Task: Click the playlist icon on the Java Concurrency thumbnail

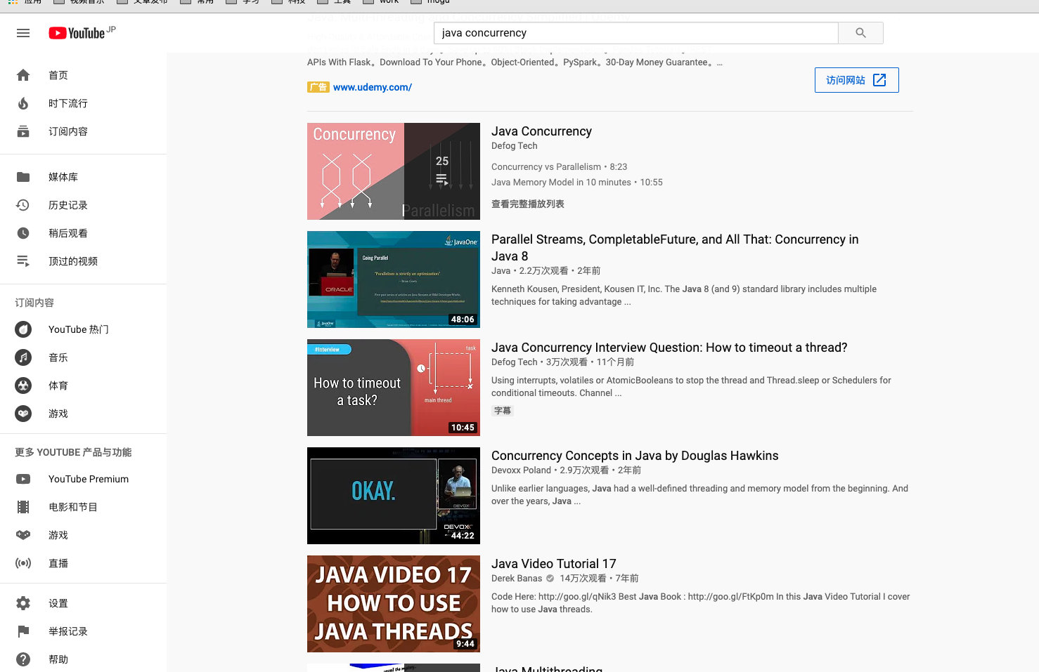Action: click(x=441, y=180)
